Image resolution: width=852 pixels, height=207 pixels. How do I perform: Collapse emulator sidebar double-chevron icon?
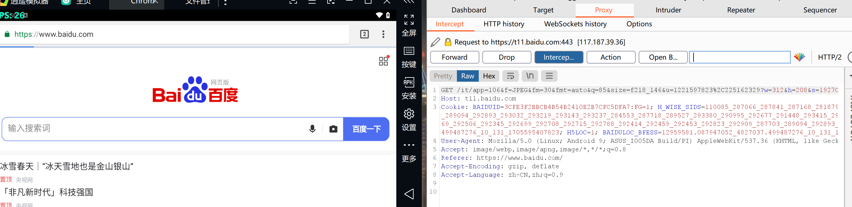point(409,2)
